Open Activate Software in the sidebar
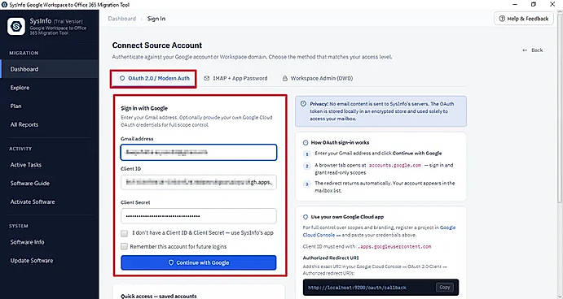 [x=49, y=202]
